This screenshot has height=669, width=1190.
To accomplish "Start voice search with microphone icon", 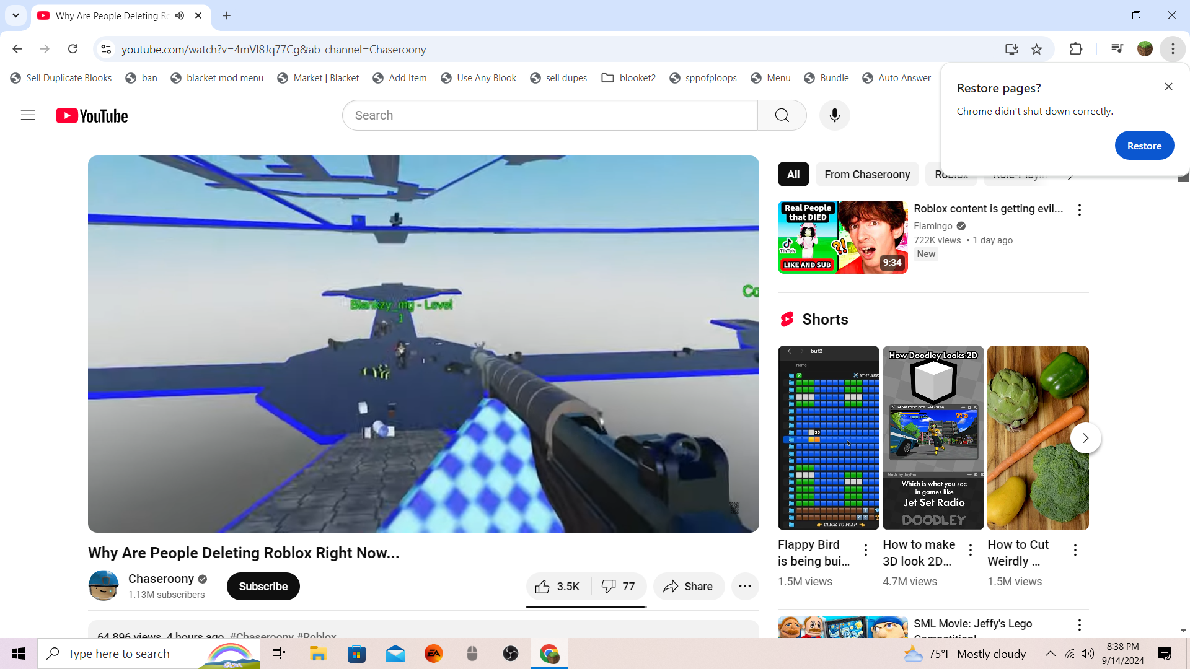I will (x=834, y=115).
